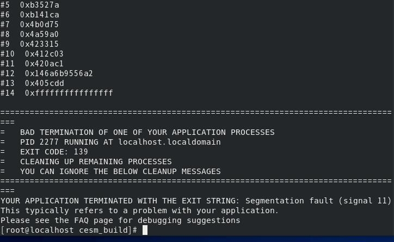Click the FAQ page debugging suggestions line
The width and height of the screenshot is (394, 242).
[120, 220]
